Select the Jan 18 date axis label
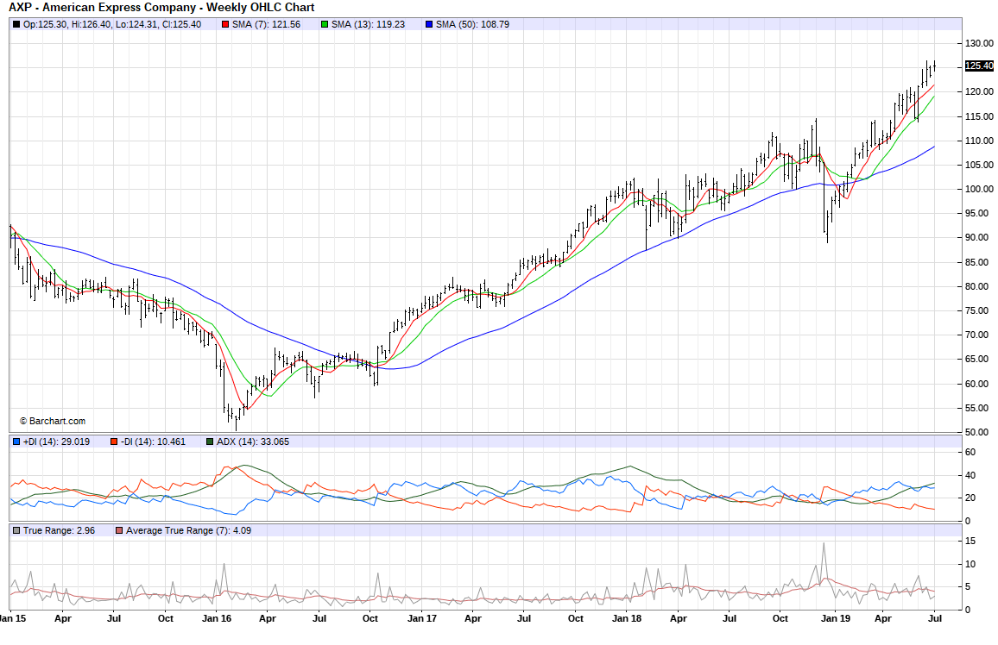 pos(626,618)
